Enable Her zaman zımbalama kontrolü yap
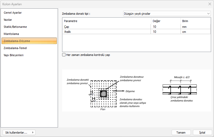 coord(64,55)
